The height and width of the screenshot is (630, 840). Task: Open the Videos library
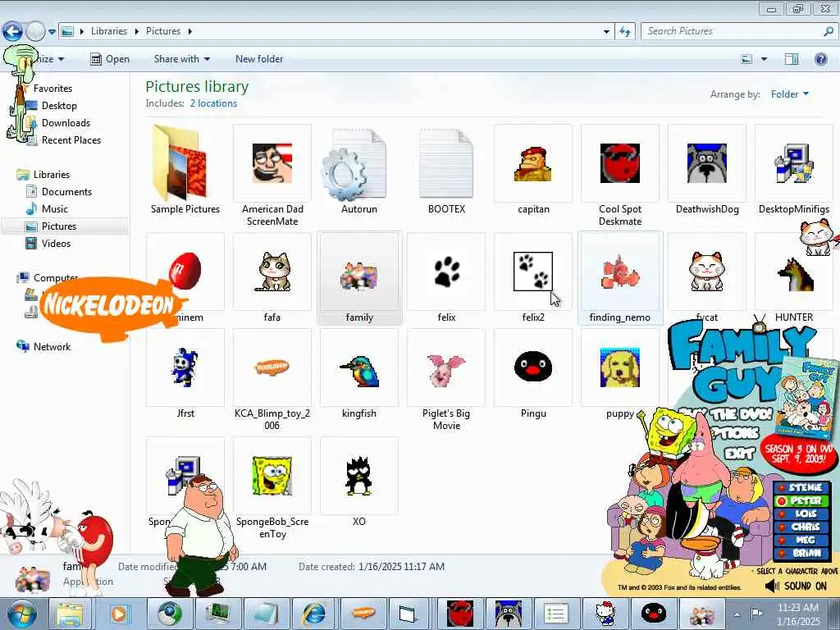pos(56,243)
